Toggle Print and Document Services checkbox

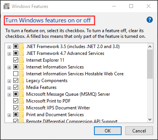tap(16, 115)
